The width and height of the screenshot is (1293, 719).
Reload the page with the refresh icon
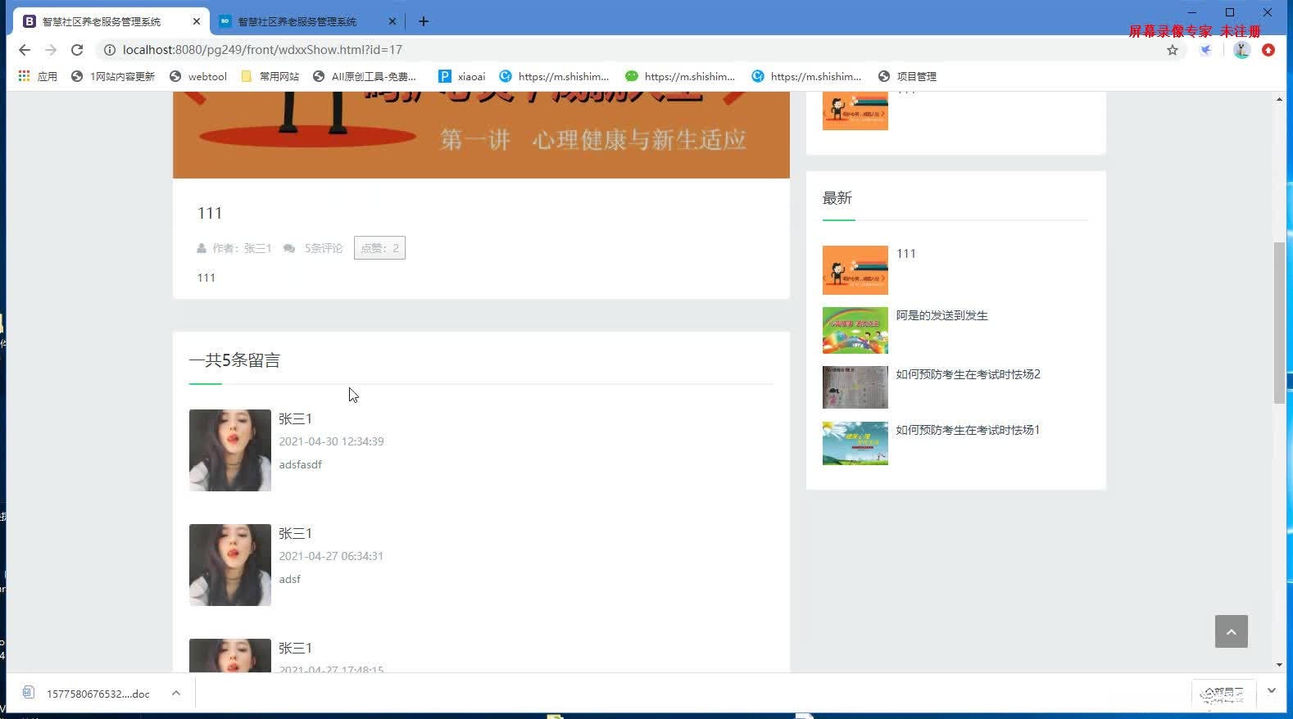point(77,50)
